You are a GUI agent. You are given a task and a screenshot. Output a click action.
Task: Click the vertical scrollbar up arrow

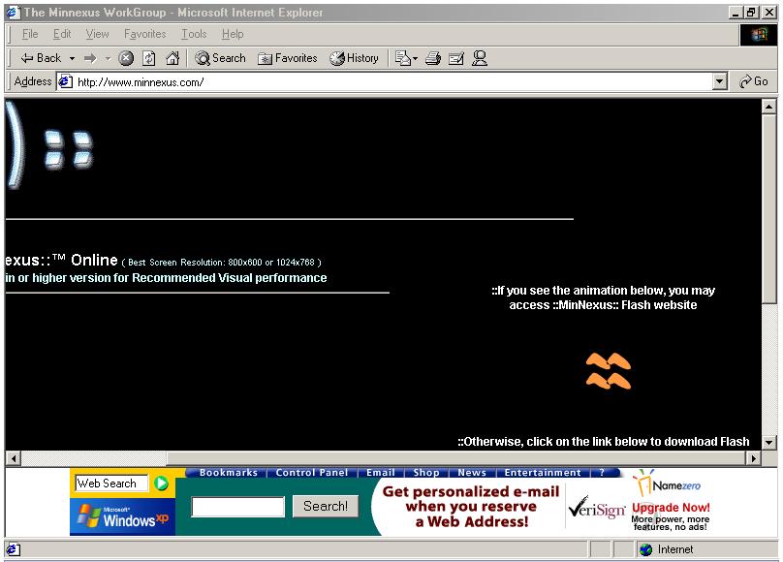tap(768, 107)
